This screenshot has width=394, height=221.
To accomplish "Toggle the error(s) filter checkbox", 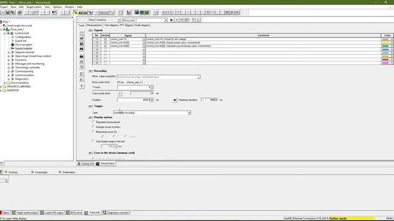I will pyautogui.click(x=6, y=172).
